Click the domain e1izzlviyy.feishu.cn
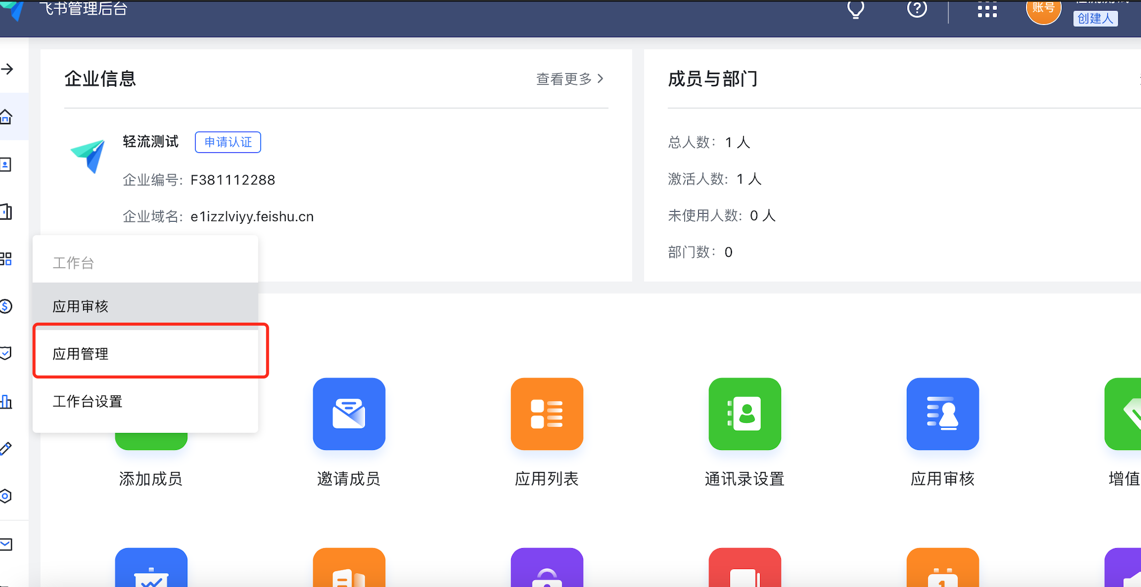 coord(252,217)
